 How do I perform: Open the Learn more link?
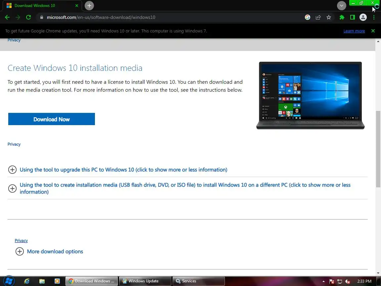[x=354, y=31]
